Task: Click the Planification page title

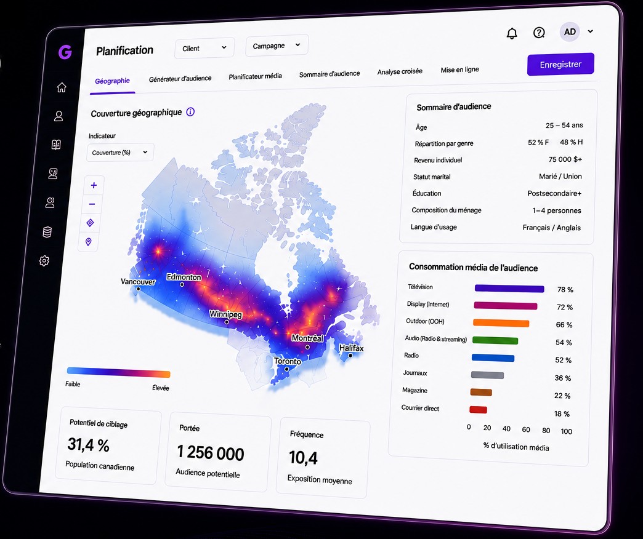Action: (124, 51)
